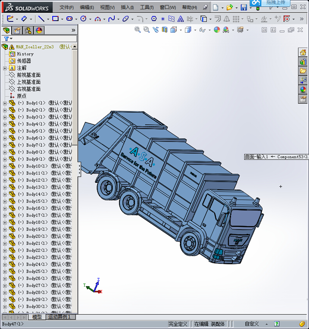Open the Appearances task pane icon

point(303,90)
